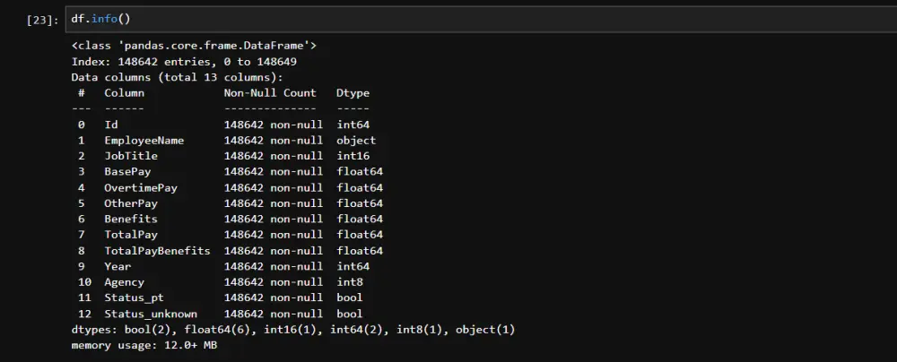897x362 pixels.
Task: Click the 'OtherPay' column name
Action: [131, 203]
